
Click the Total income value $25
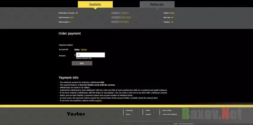pyautogui.click(x=72, y=18)
